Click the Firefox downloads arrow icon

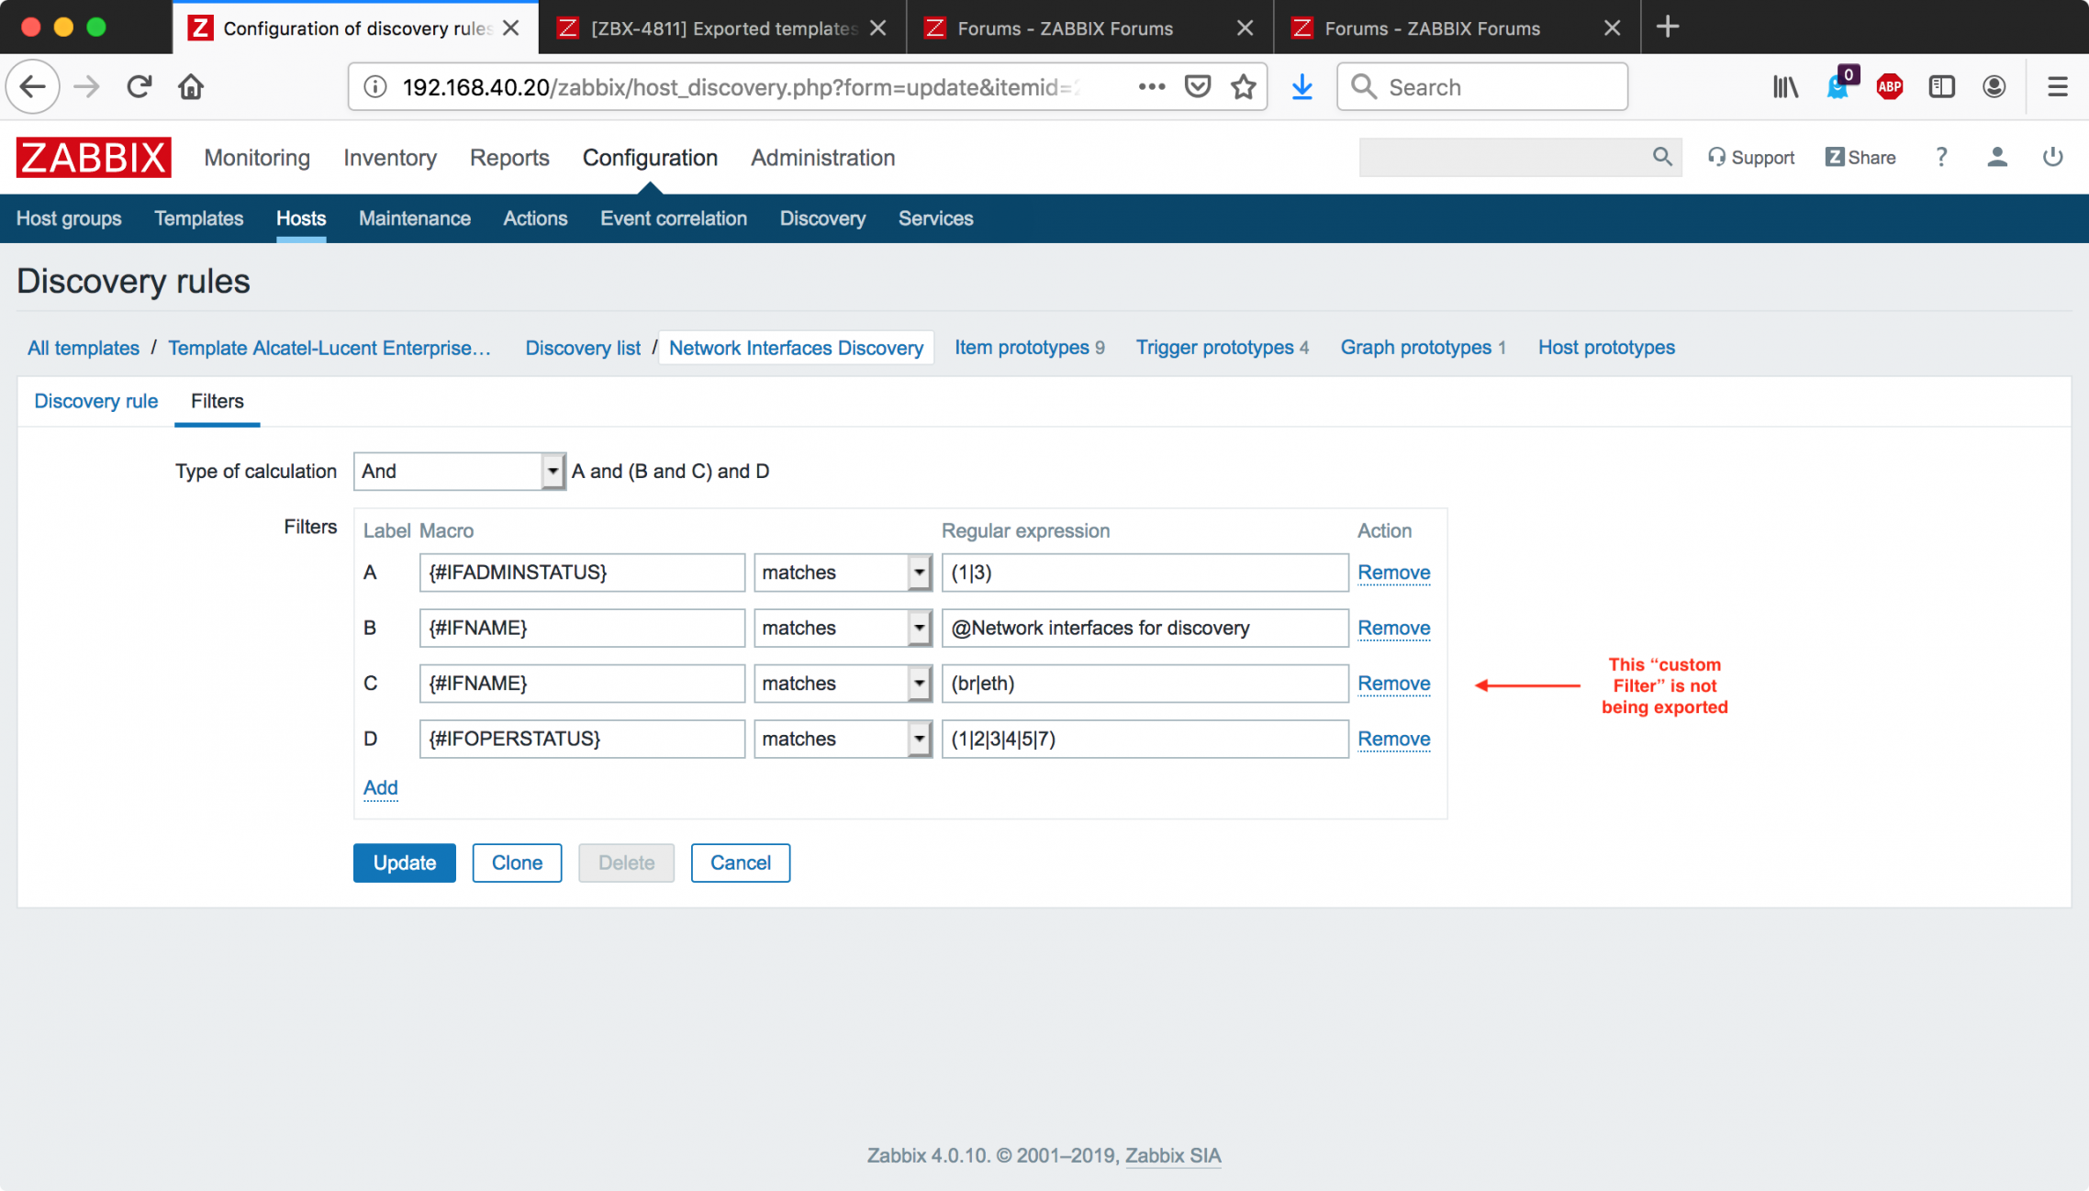tap(1301, 87)
